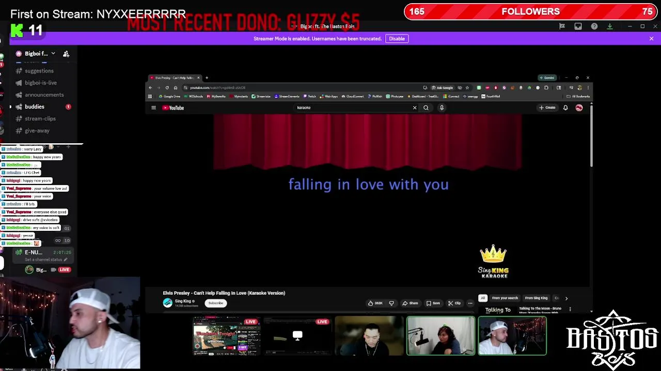Bookmark this page with the star icon
Viewport: 661px width, 371px height.
[x=467, y=88]
